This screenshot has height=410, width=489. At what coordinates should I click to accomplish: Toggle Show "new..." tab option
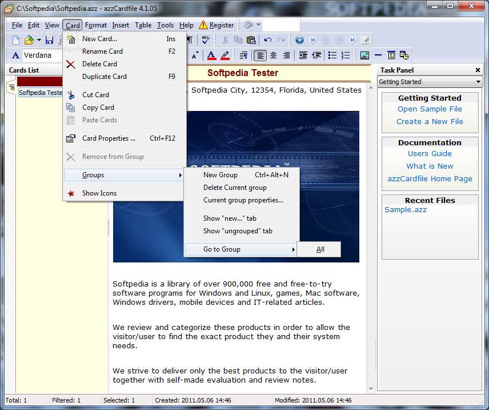pyautogui.click(x=242, y=218)
